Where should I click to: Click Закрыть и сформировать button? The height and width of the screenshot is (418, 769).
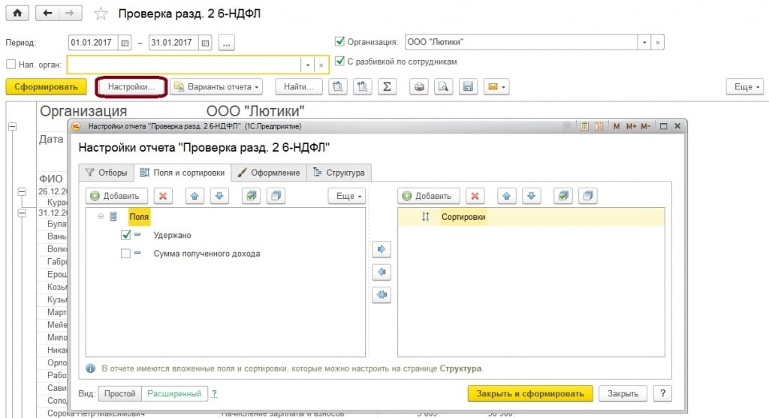pos(530,393)
